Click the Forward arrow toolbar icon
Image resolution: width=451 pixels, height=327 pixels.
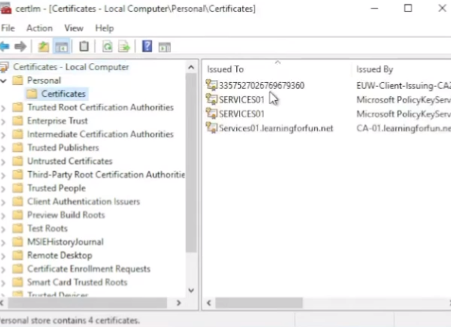[20, 46]
